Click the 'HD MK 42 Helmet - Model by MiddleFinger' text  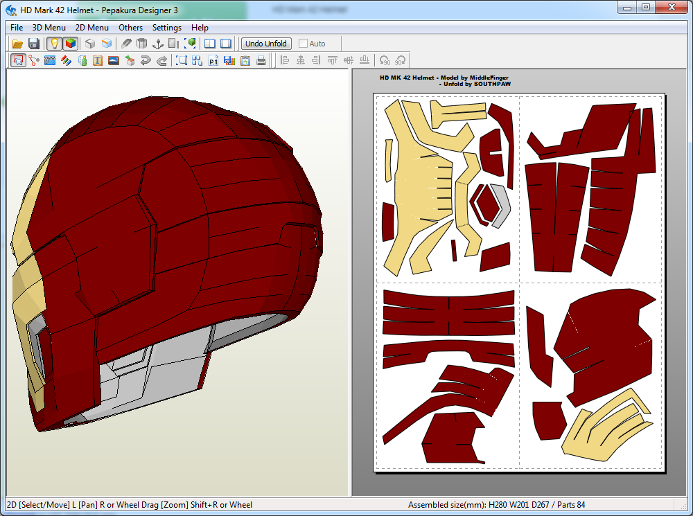[444, 78]
